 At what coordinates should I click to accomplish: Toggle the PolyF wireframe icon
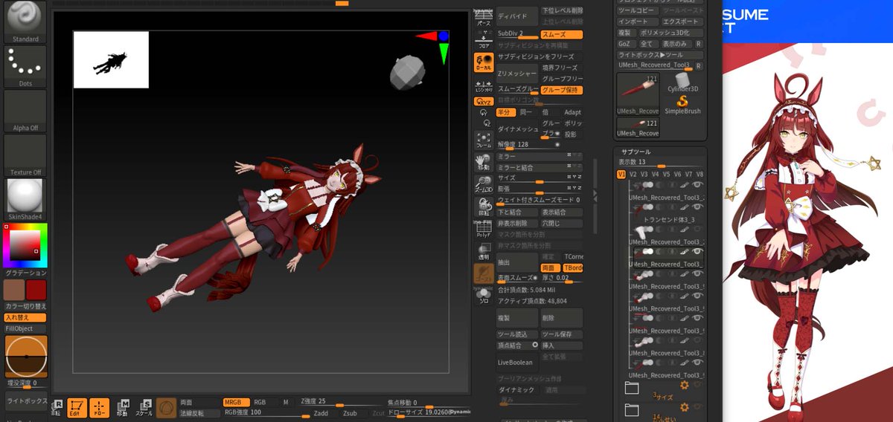coord(484,229)
